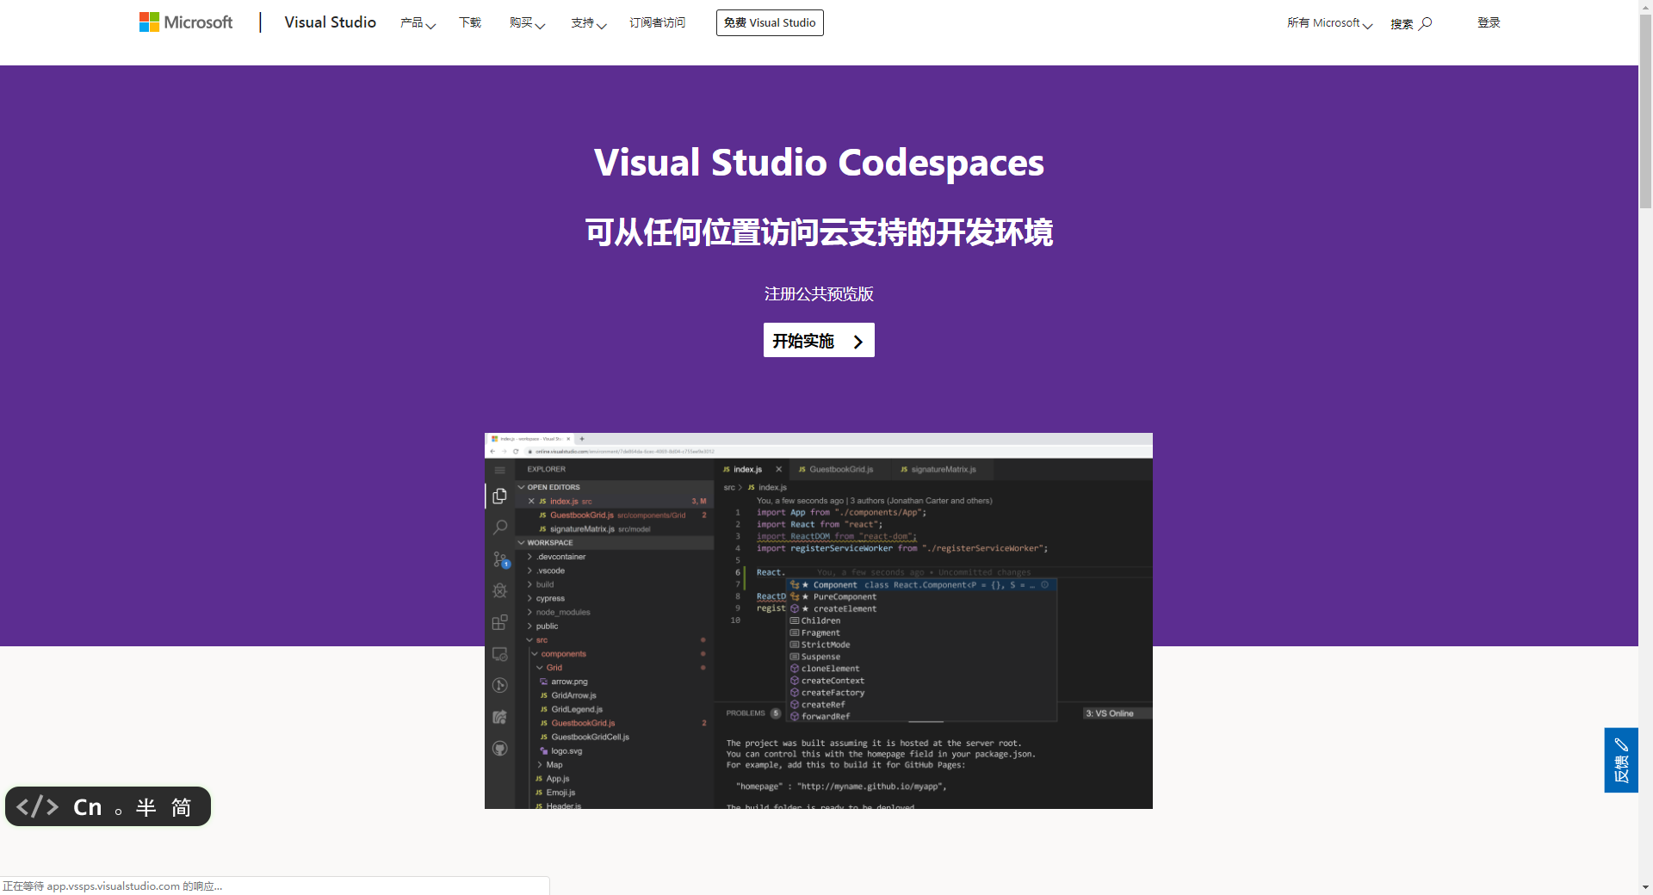The image size is (1653, 895).
Task: Expand the 产品 menu
Action: (x=418, y=23)
